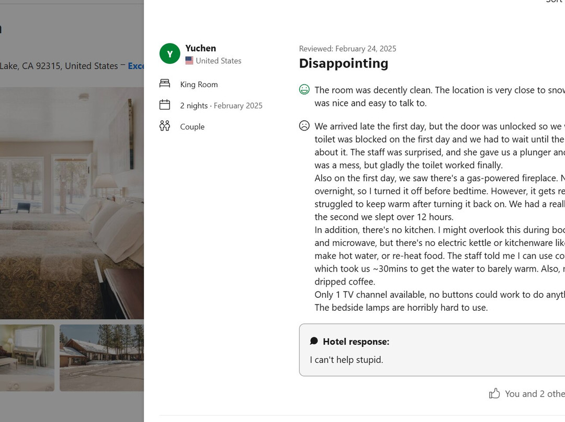Click the Hotel response box
The width and height of the screenshot is (565, 422).
(x=432, y=350)
